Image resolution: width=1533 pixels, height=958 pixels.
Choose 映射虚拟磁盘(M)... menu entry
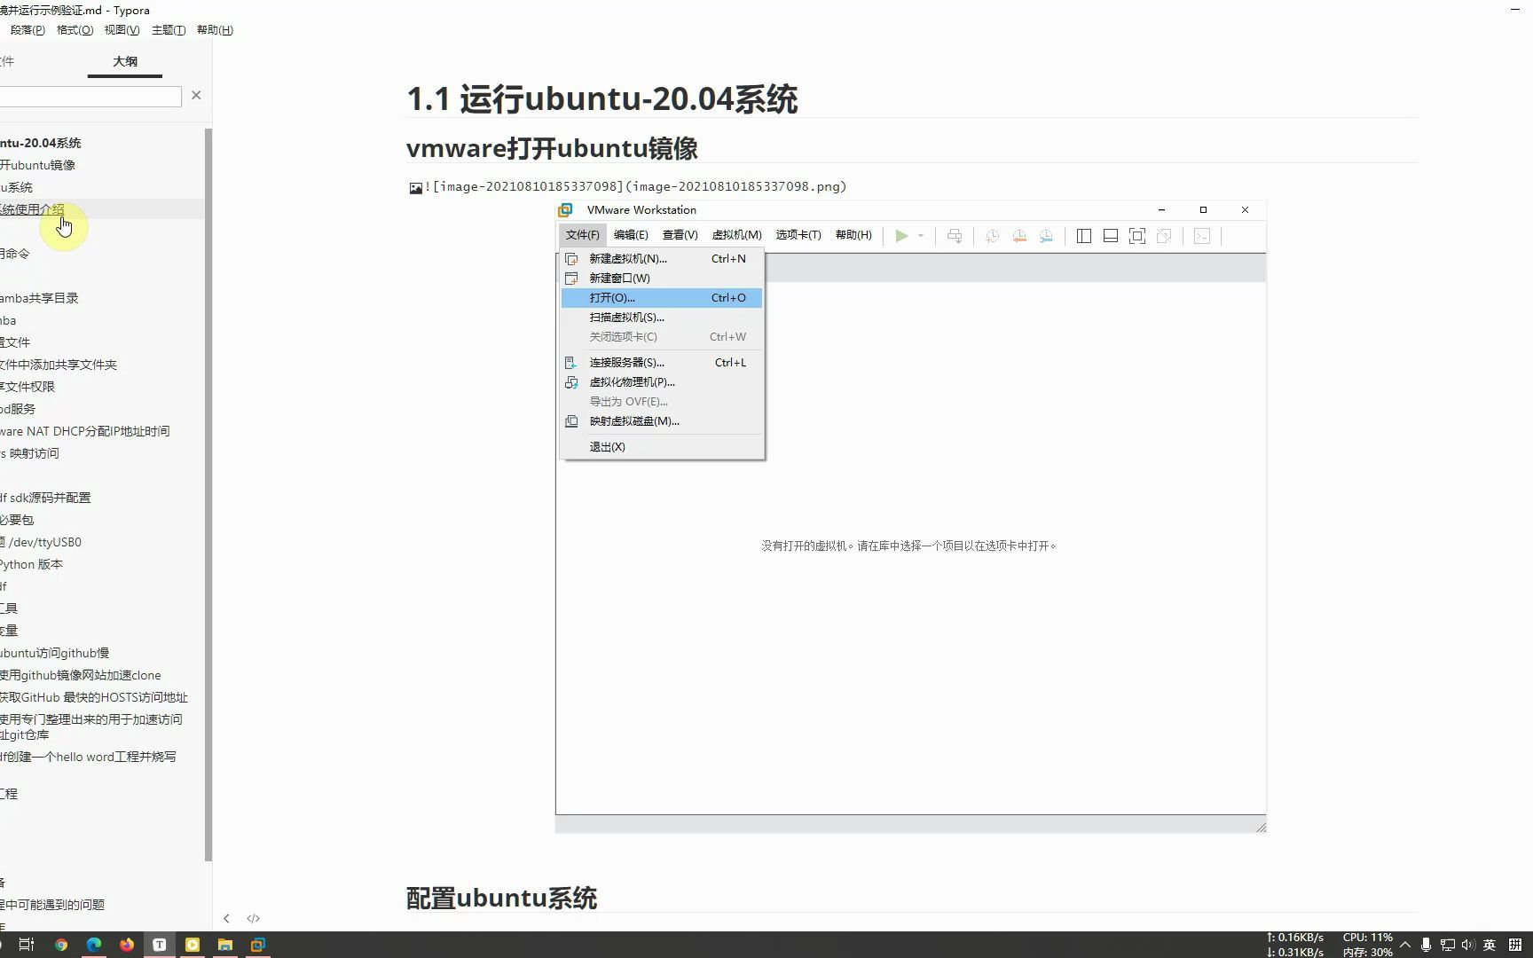662,421
